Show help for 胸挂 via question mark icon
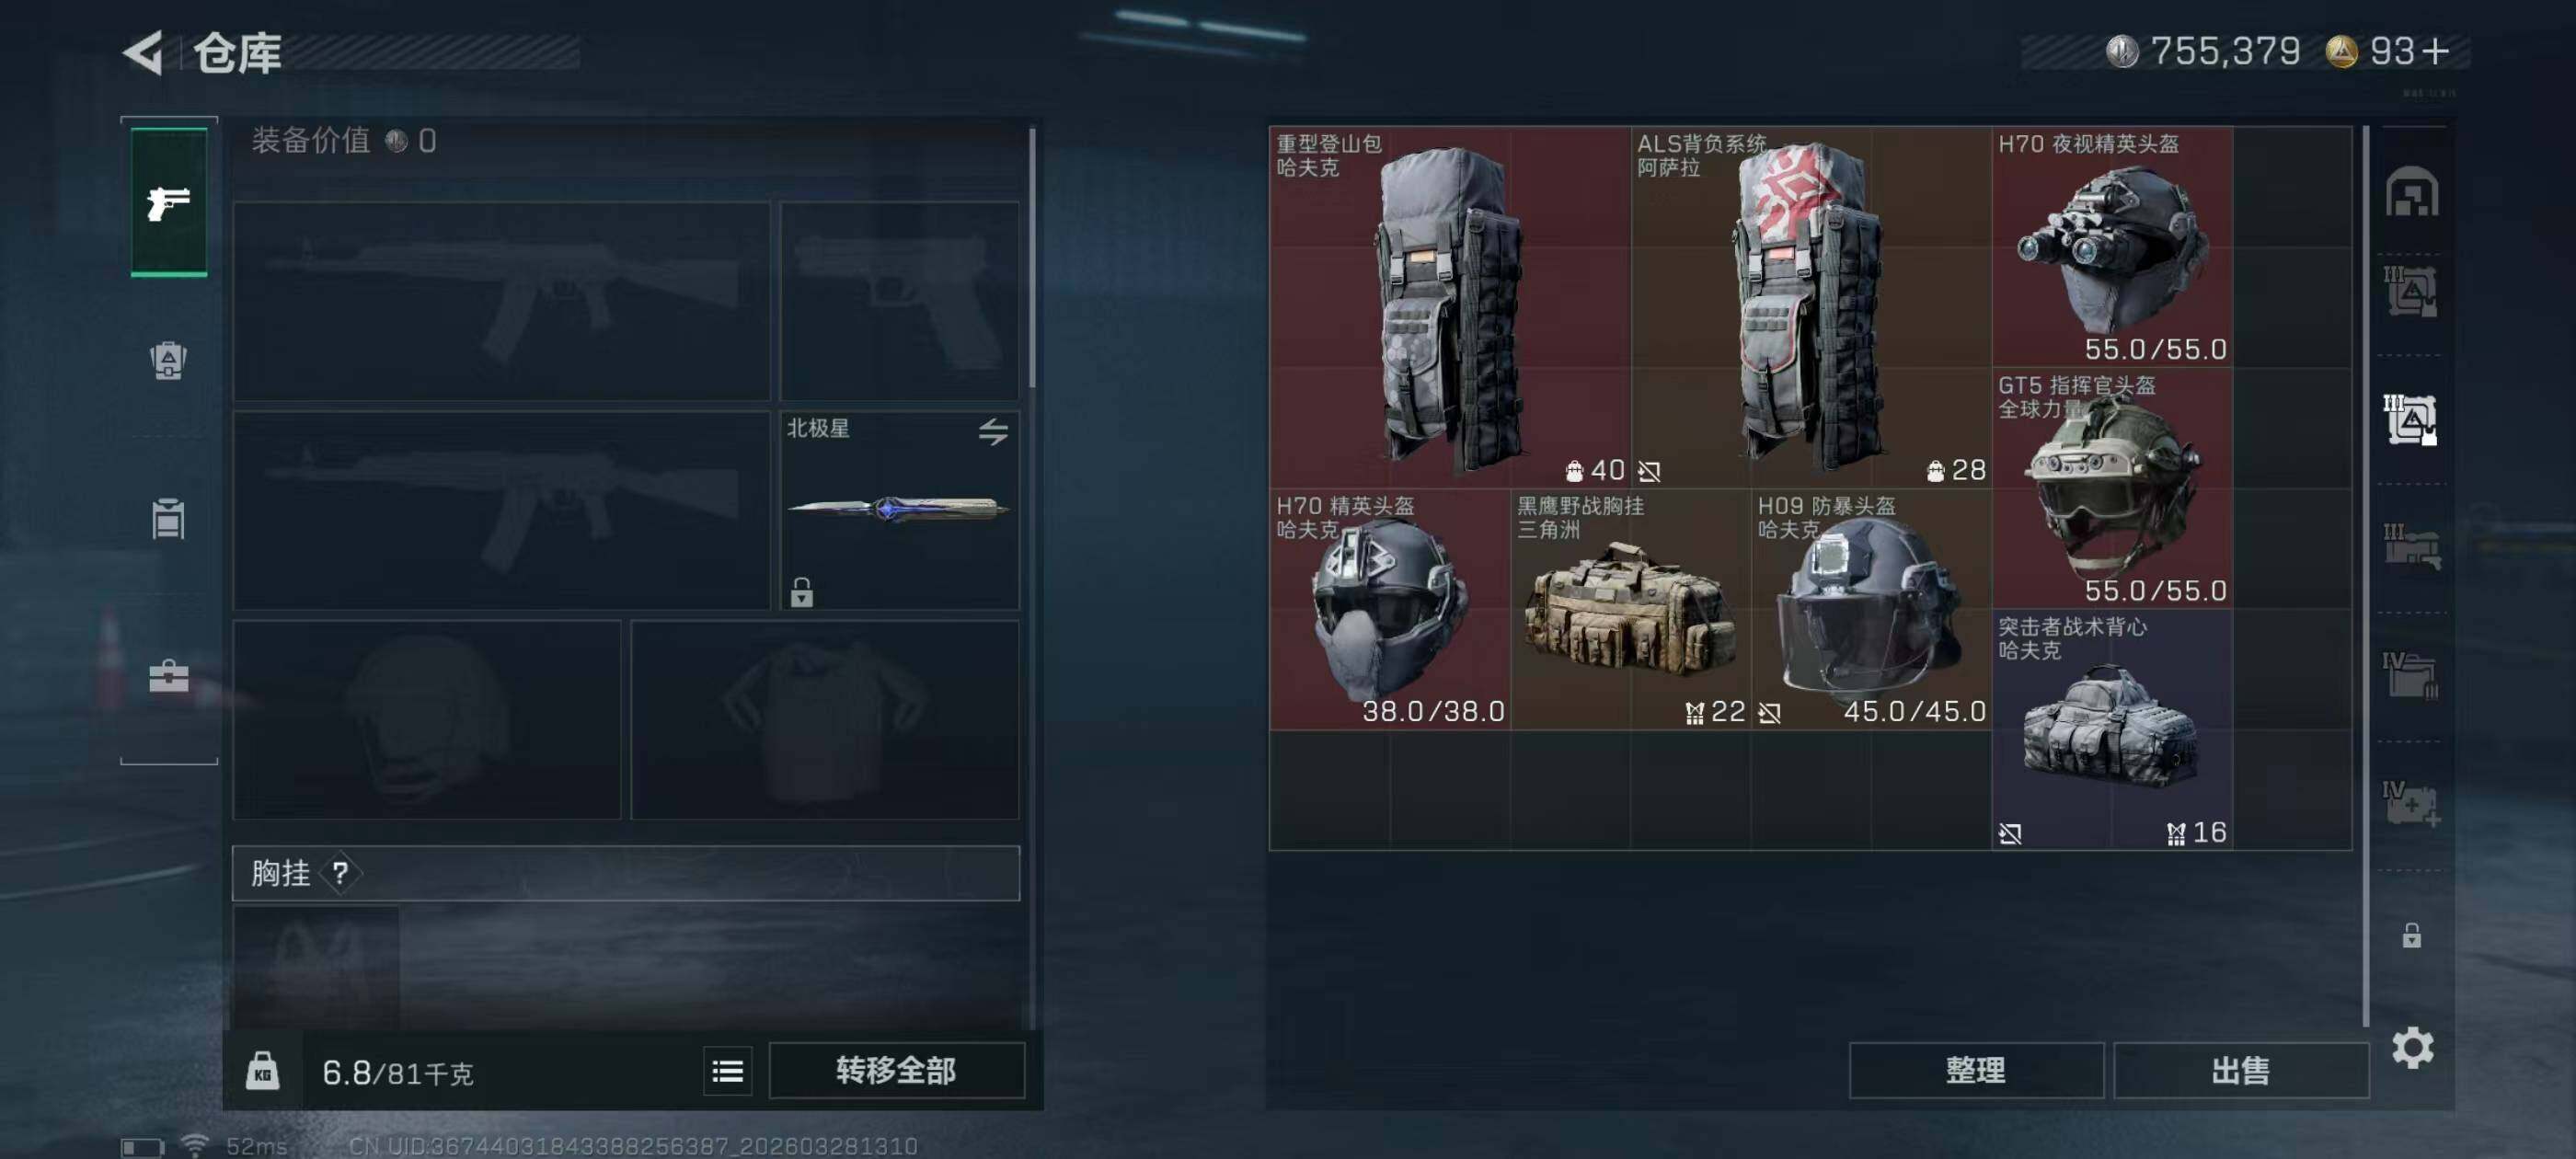2576x1159 pixels. tap(340, 873)
